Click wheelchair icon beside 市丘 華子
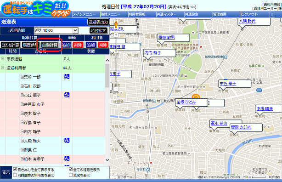This screenshot has width=282, height=182. coord(67,95)
